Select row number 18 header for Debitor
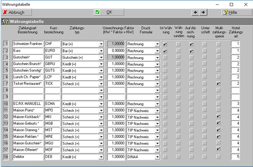 pyautogui.click(x=6, y=157)
